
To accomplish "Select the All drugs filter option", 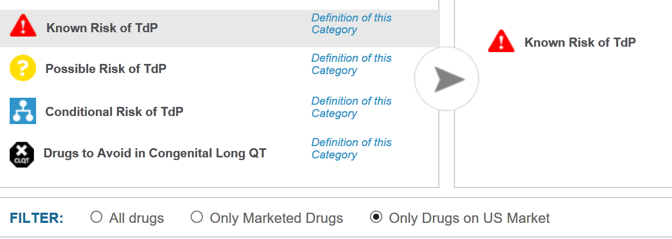I will [x=96, y=217].
